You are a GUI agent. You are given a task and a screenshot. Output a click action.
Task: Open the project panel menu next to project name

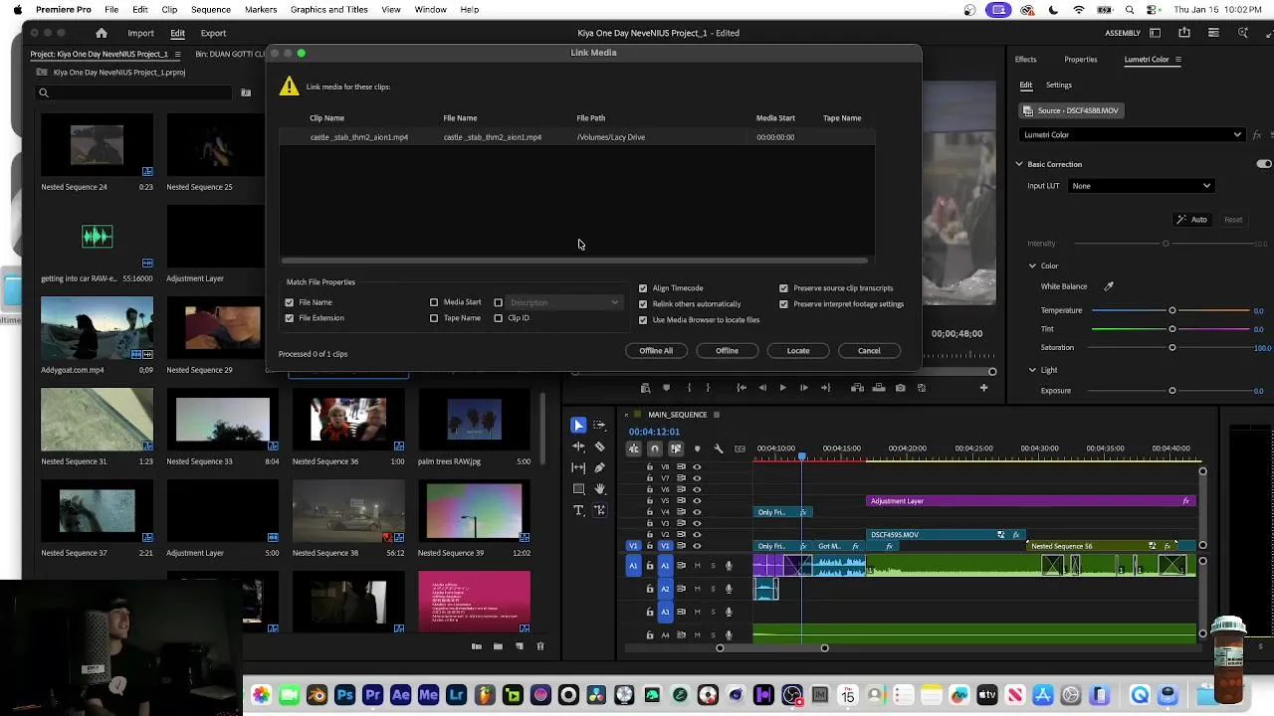coord(177,54)
